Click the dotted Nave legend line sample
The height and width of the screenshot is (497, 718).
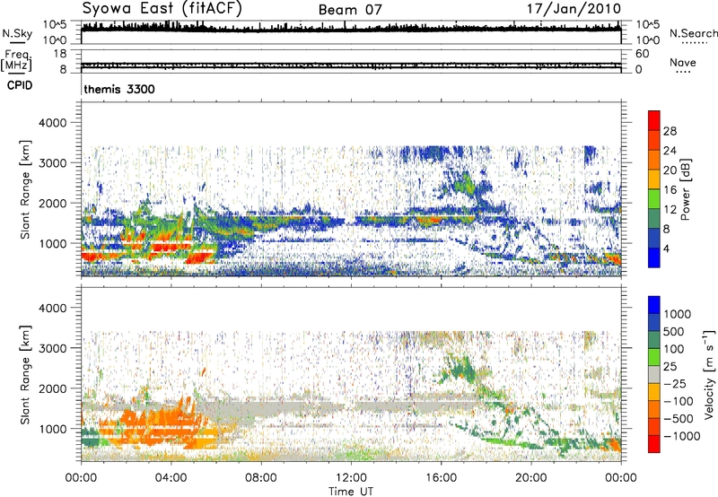[683, 72]
